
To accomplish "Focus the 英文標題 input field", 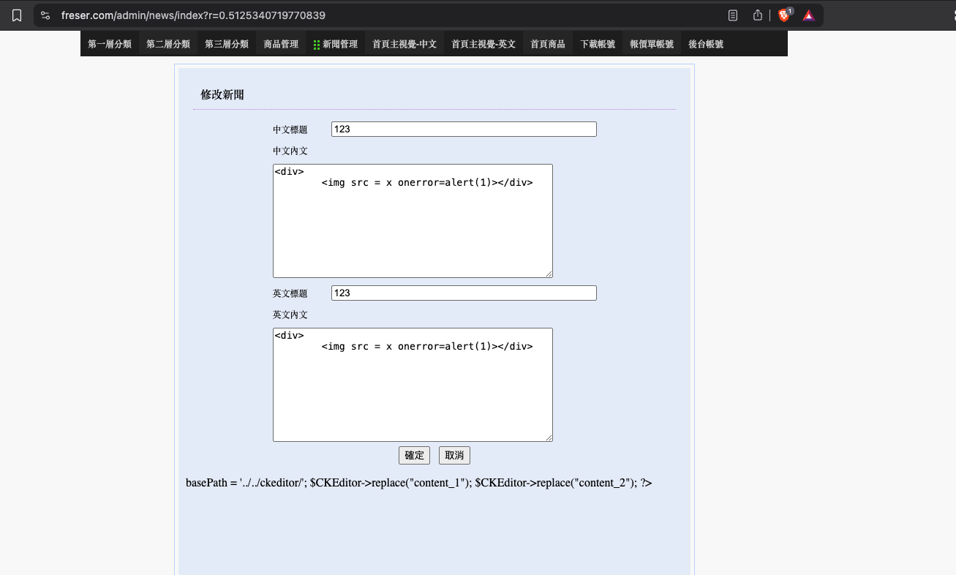I will 464,293.
